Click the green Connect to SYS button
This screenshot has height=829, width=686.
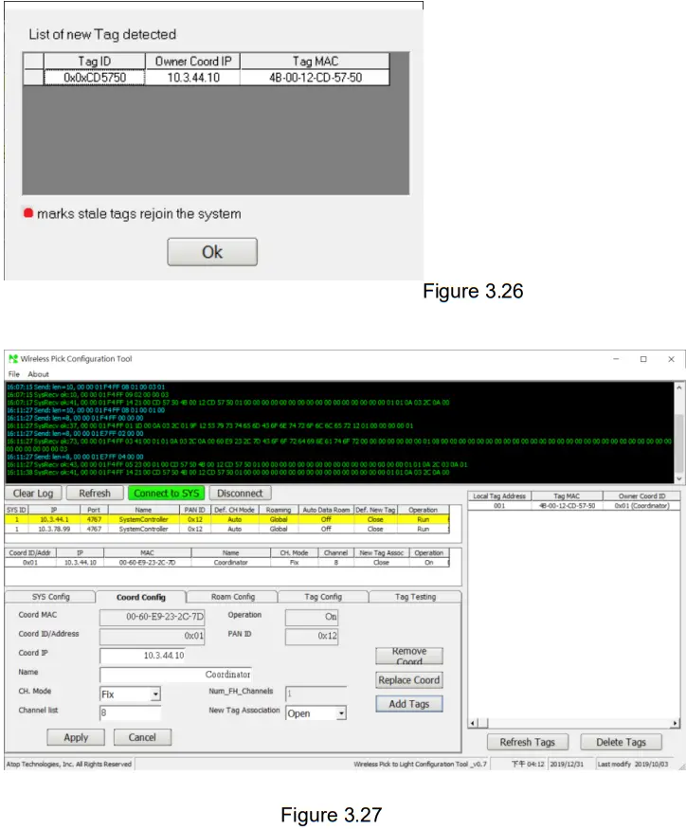tap(166, 493)
